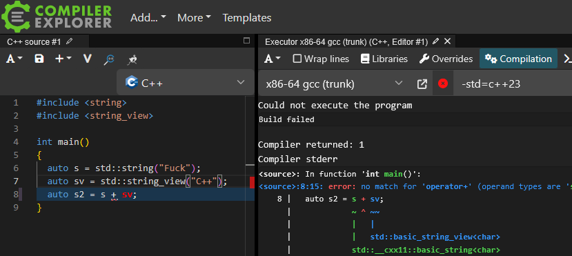The width and height of the screenshot is (572, 256).
Task: Open the Overrides button
Action: (x=446, y=59)
